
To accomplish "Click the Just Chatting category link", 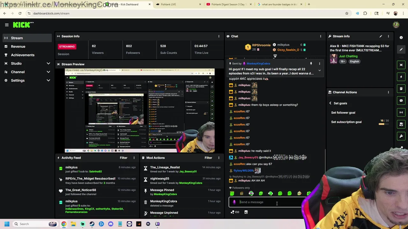I will [x=348, y=56].
